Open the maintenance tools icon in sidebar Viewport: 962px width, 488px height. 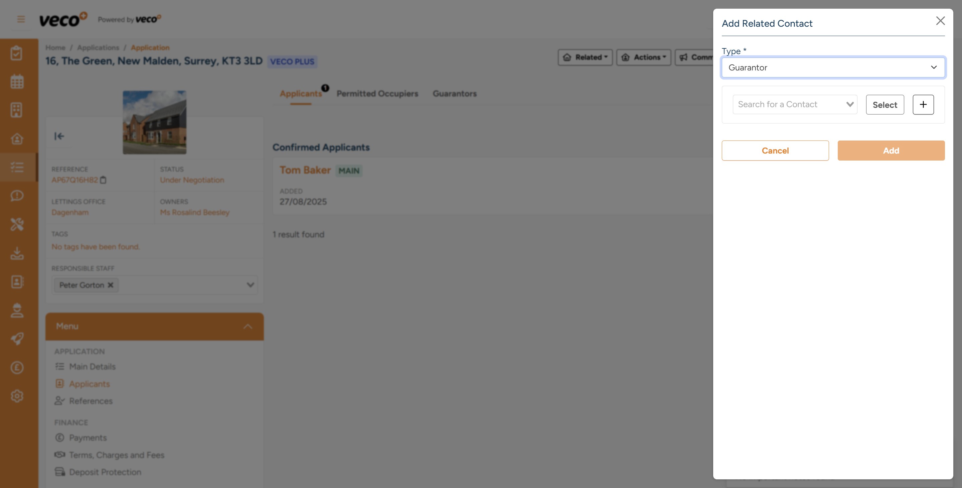pos(17,224)
